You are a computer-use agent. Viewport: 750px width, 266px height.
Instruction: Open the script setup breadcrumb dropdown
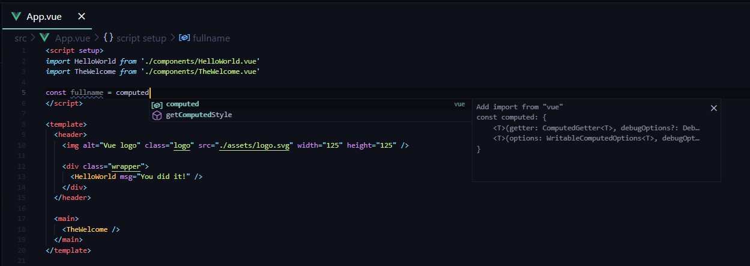point(141,38)
